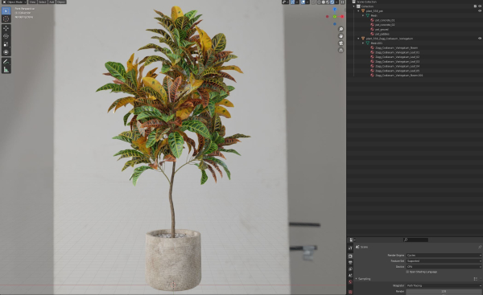This screenshot has width=483, height=295.
Task: Open the Object Mode dropdown
Action: tap(14, 2)
